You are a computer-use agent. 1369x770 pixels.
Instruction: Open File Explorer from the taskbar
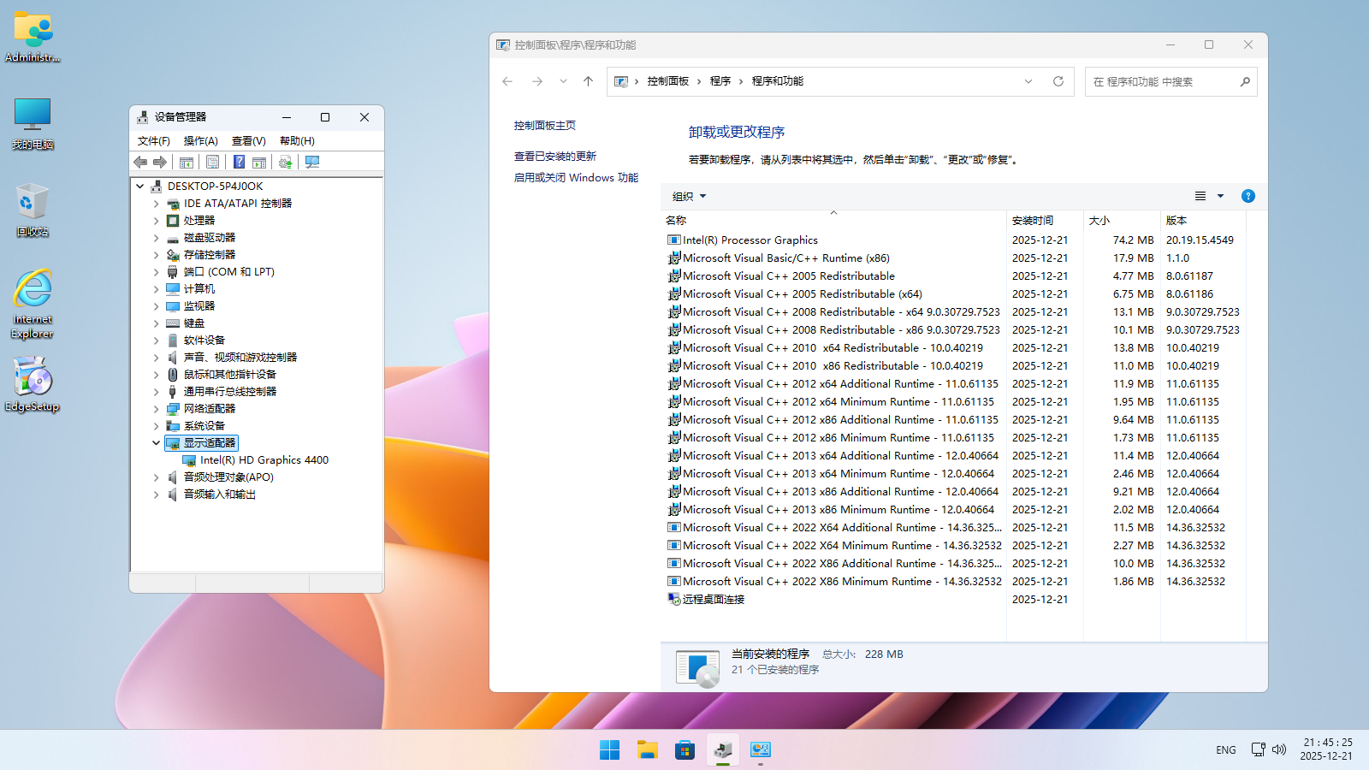648,750
